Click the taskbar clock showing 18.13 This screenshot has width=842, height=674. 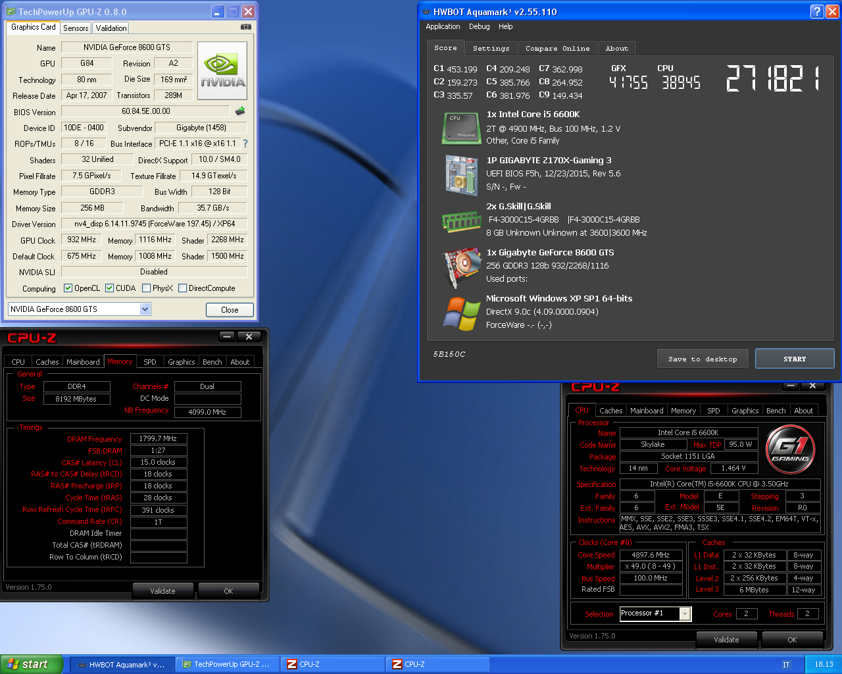(824, 665)
